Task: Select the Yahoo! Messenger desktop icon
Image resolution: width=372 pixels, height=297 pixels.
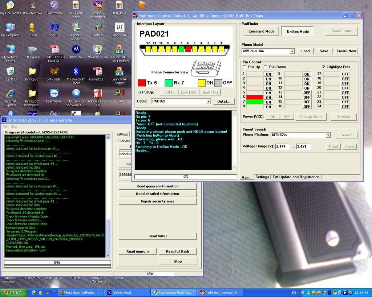Action: (97, 9)
